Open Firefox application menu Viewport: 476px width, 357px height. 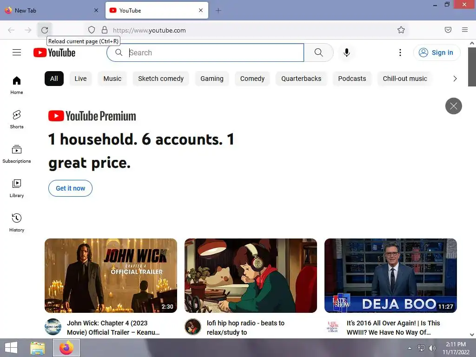point(465,30)
